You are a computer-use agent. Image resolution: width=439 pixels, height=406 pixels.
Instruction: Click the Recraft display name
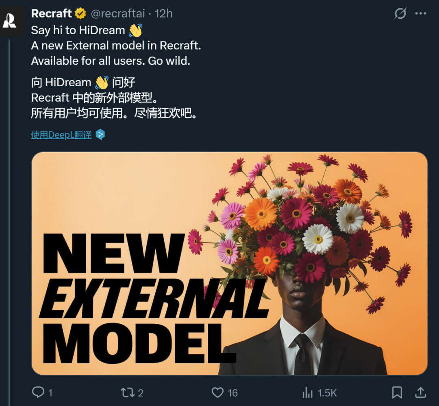tap(51, 13)
